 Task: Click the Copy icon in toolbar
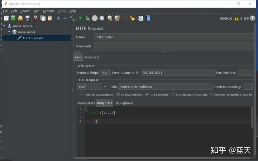point(43,18)
